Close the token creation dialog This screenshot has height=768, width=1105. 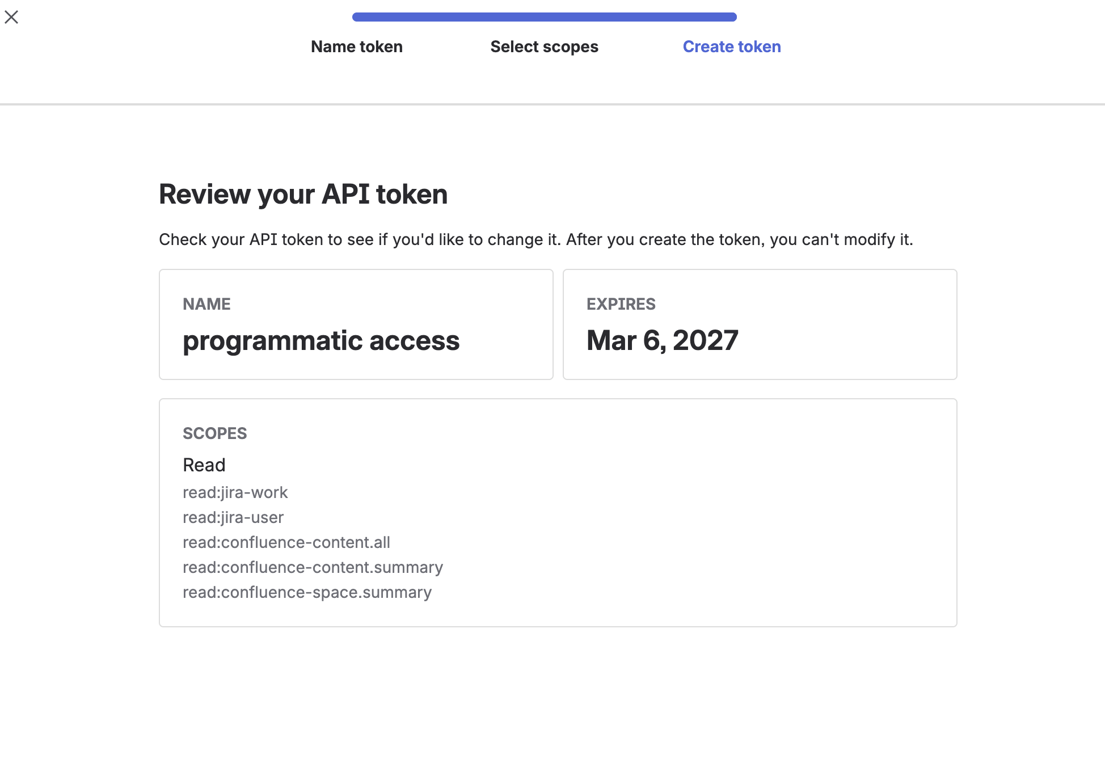11,17
